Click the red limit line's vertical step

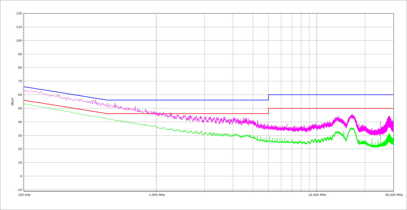268,111
